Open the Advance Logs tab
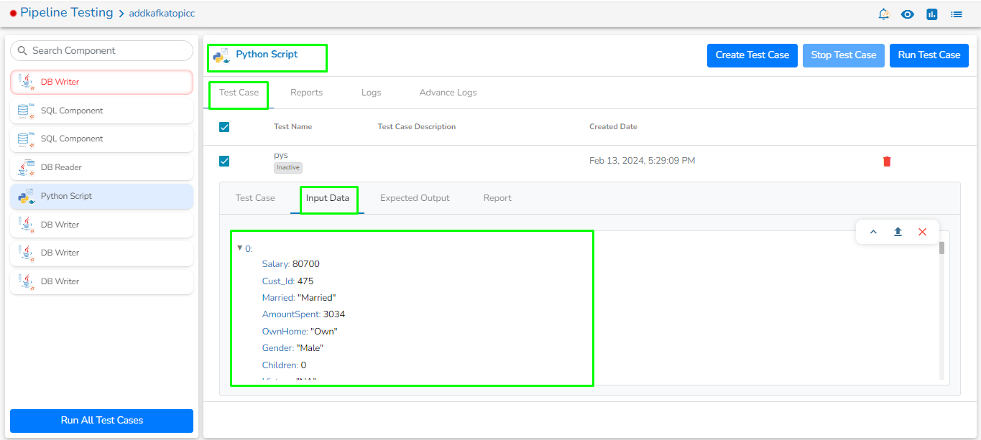The width and height of the screenshot is (981, 440). (x=448, y=93)
